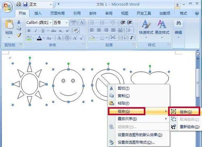
Task: Apply font color with the underlined A button
Action: tap(39, 38)
